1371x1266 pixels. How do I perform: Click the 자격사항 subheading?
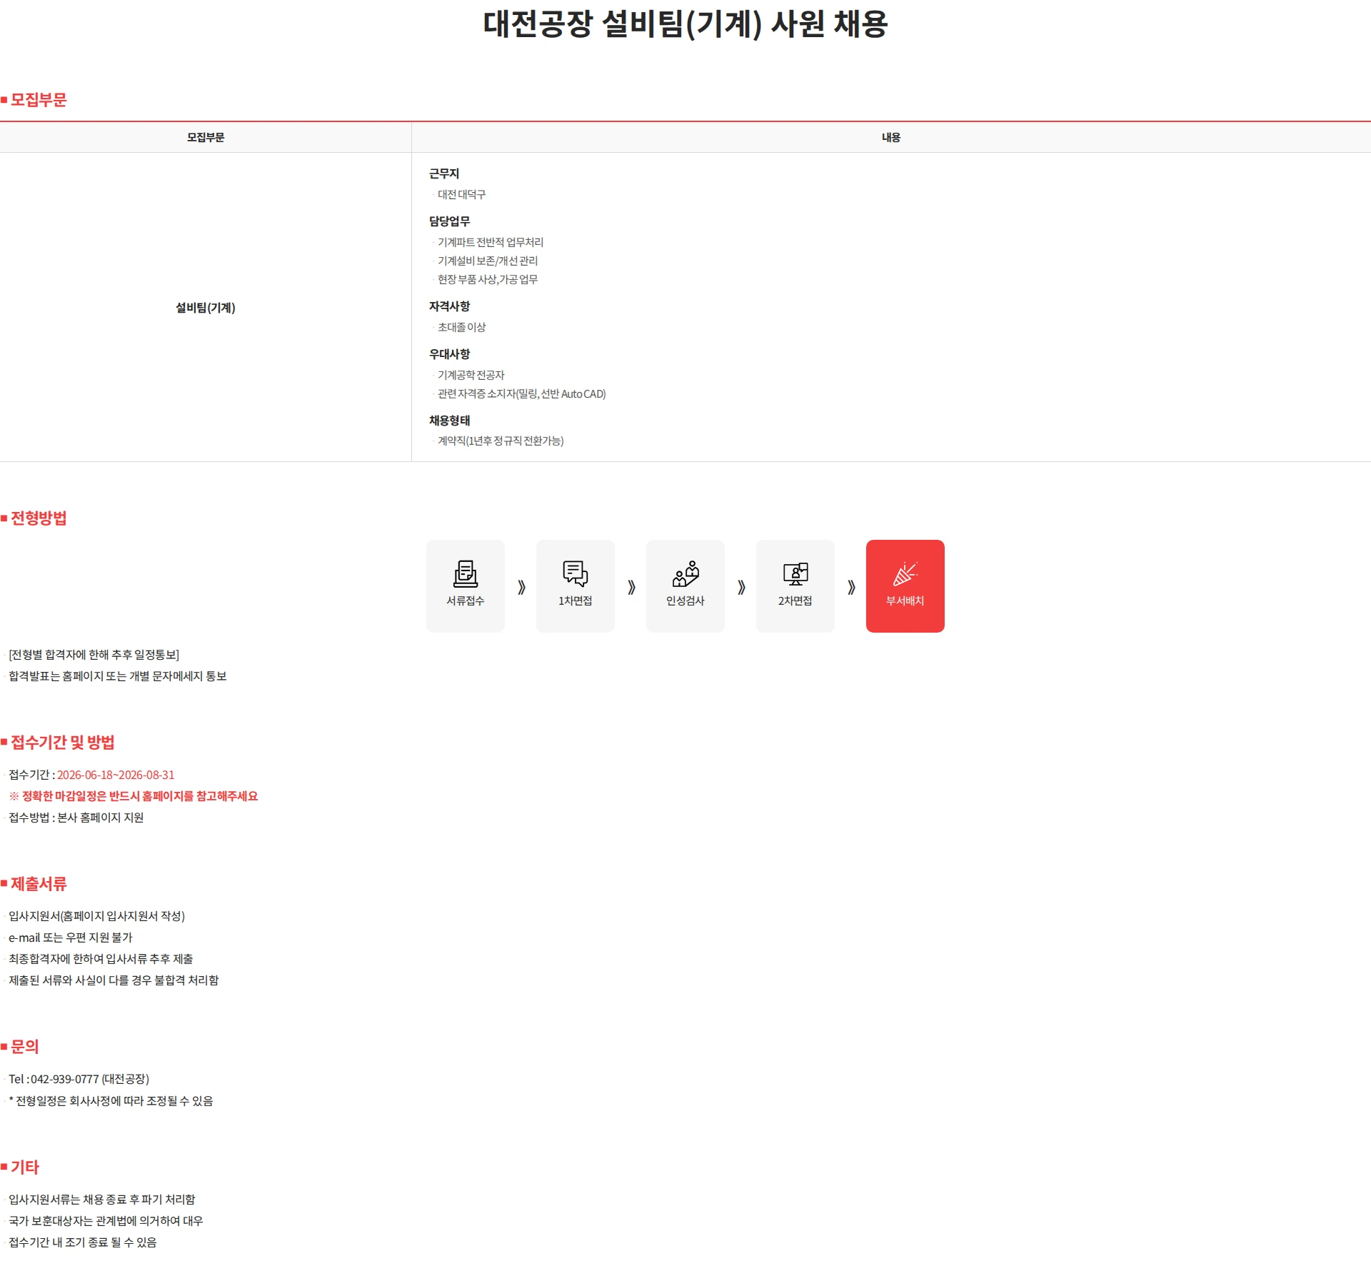(450, 306)
